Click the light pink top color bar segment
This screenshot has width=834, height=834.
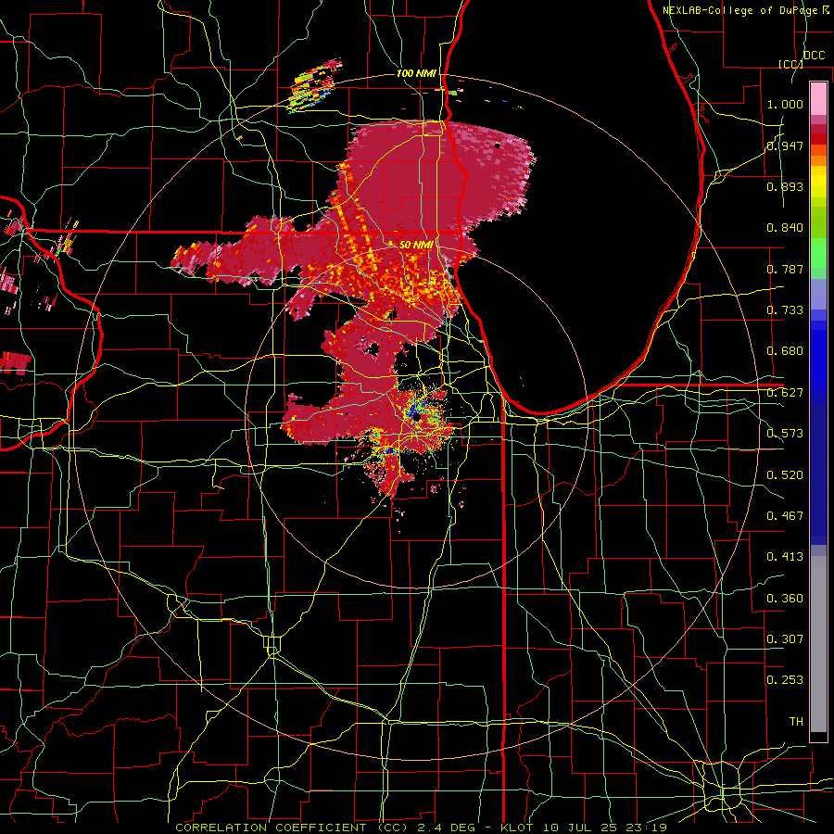818,98
